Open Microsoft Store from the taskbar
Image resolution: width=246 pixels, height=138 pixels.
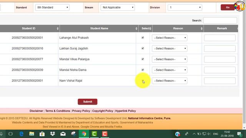click(42, 134)
